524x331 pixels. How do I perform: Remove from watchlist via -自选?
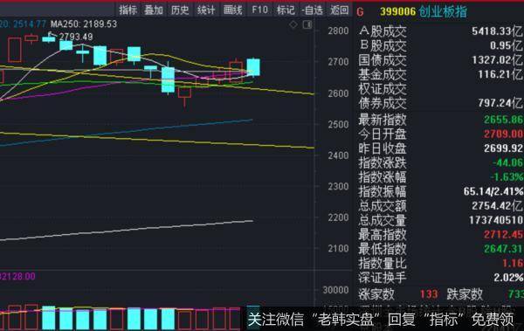point(312,10)
